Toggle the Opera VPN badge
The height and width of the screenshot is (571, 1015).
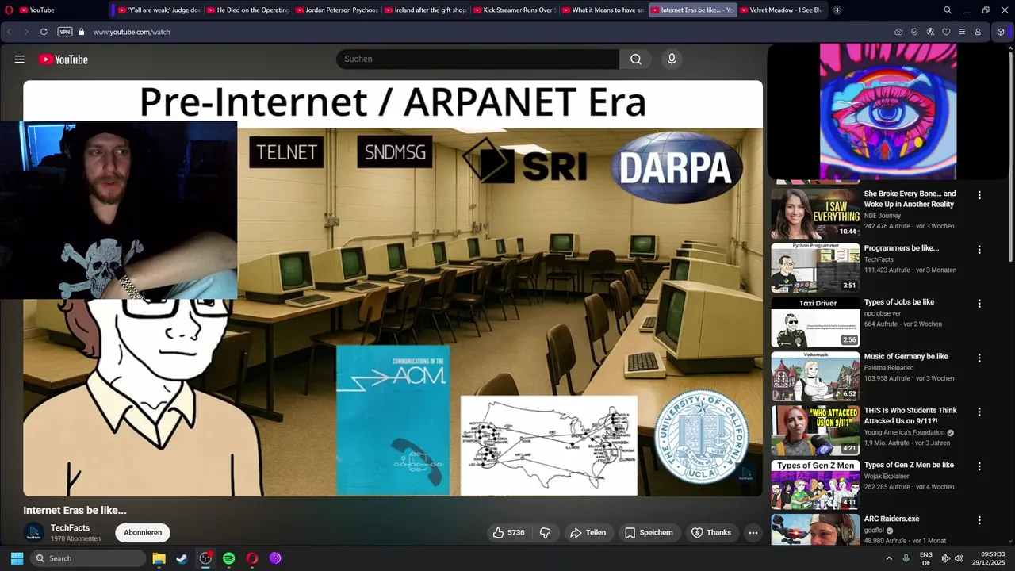[65, 32]
